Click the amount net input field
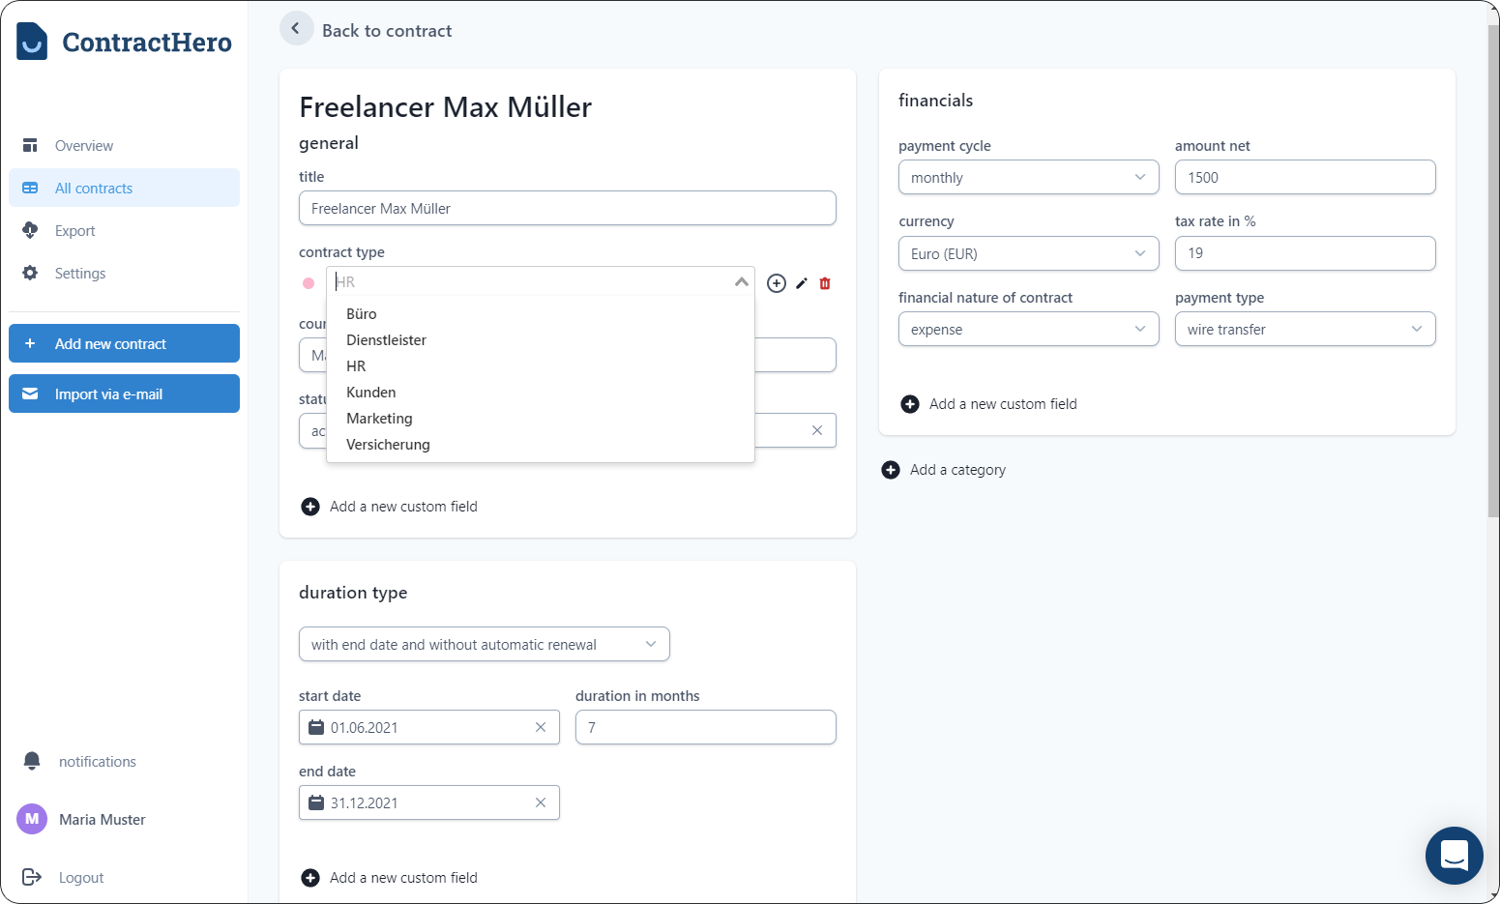 tap(1305, 178)
